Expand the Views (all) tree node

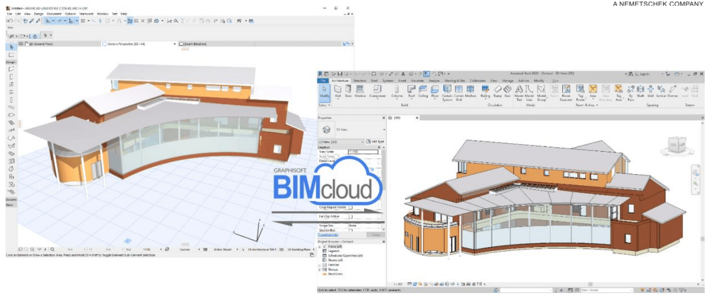pos(320,247)
